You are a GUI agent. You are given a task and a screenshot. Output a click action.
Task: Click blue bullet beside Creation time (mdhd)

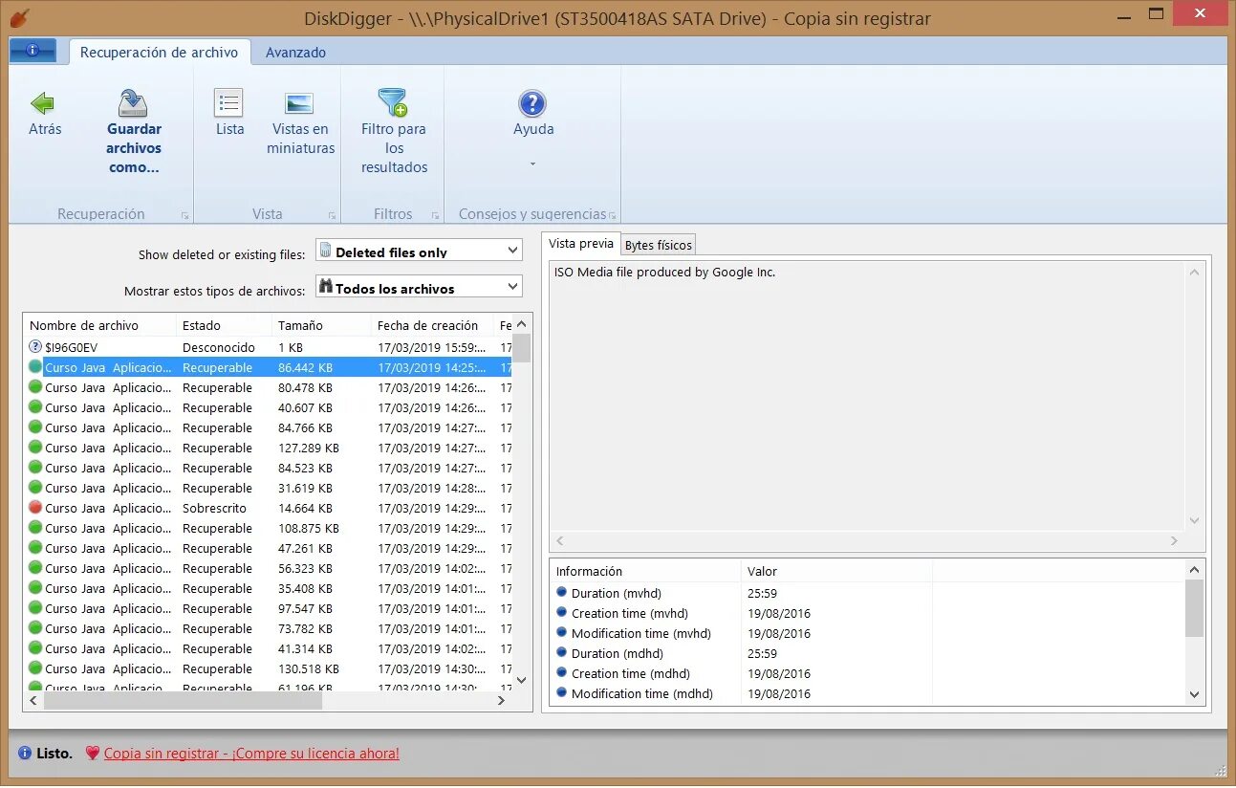pos(562,673)
